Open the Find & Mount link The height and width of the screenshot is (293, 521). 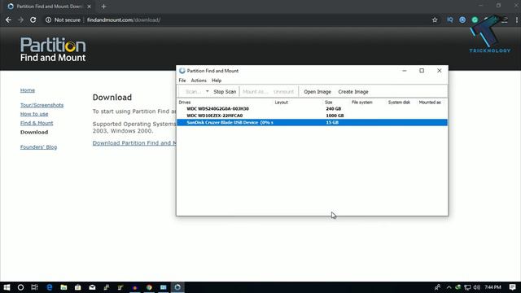(37, 123)
